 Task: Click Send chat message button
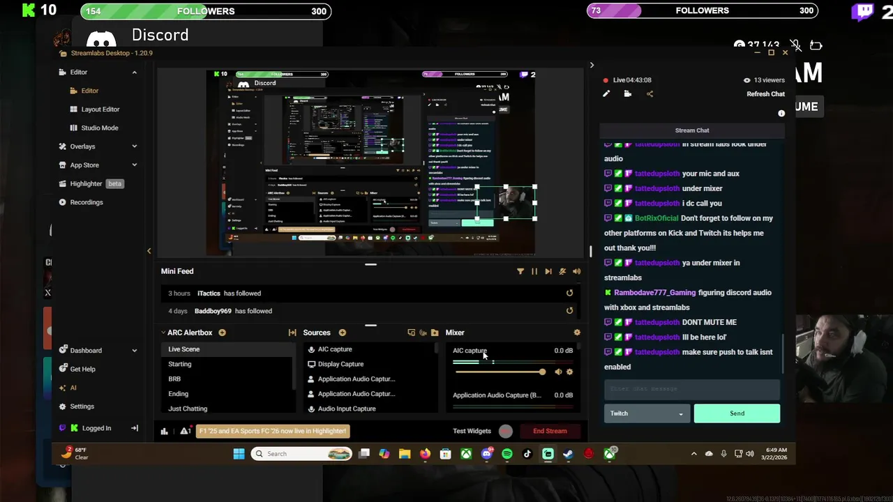click(x=737, y=413)
